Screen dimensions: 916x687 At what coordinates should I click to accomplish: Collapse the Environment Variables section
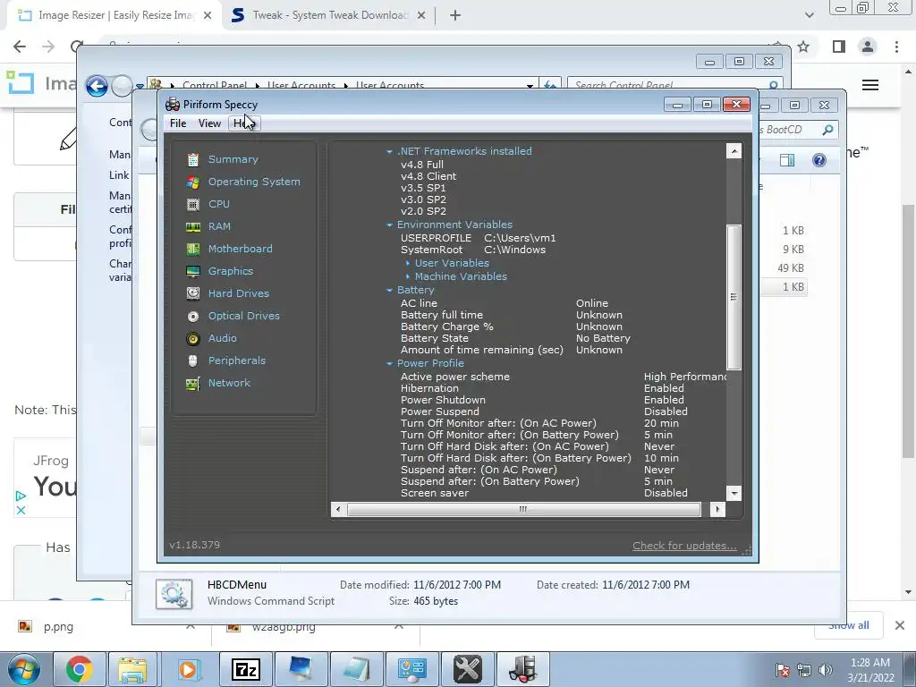pyautogui.click(x=389, y=225)
